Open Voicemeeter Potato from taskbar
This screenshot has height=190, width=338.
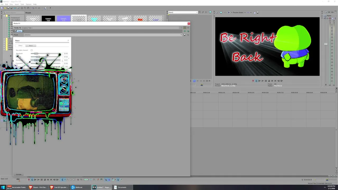(17, 187)
